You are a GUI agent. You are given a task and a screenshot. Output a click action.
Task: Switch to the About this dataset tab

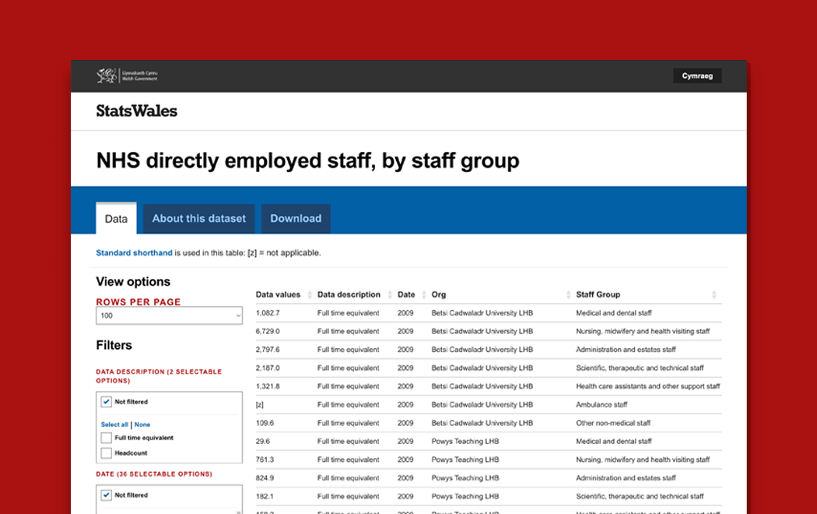(x=198, y=219)
